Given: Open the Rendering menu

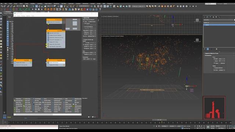Looking at the screenshot, I should tap(56, 4).
